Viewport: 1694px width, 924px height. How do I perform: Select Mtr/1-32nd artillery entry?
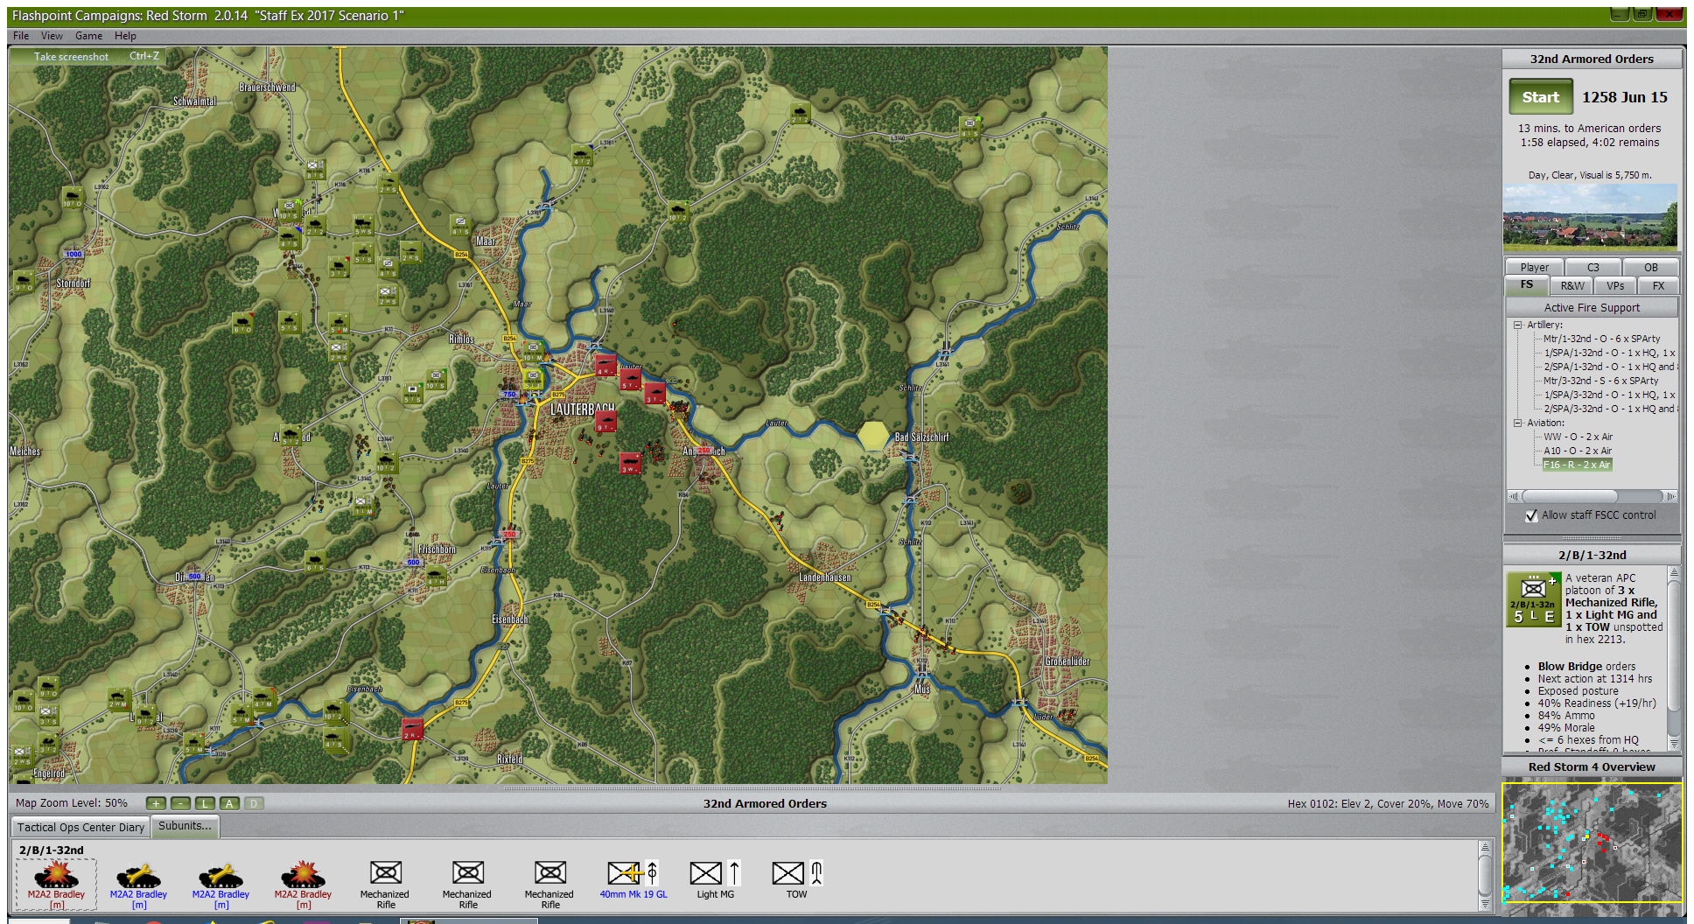pyautogui.click(x=1601, y=339)
